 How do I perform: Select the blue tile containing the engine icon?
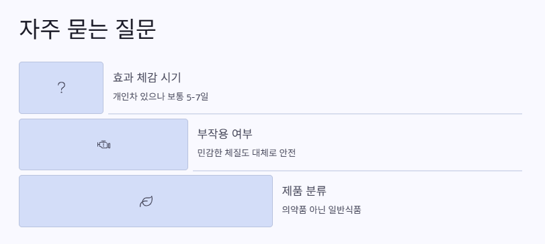103,145
